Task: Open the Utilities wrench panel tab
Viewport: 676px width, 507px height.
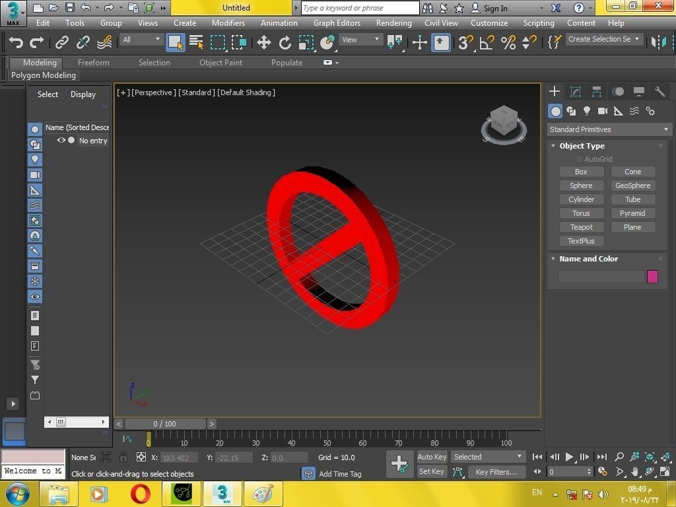Action: 660,91
